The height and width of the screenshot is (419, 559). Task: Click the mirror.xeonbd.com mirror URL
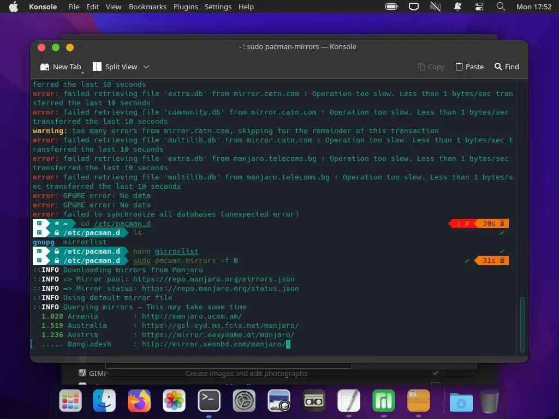point(214,344)
